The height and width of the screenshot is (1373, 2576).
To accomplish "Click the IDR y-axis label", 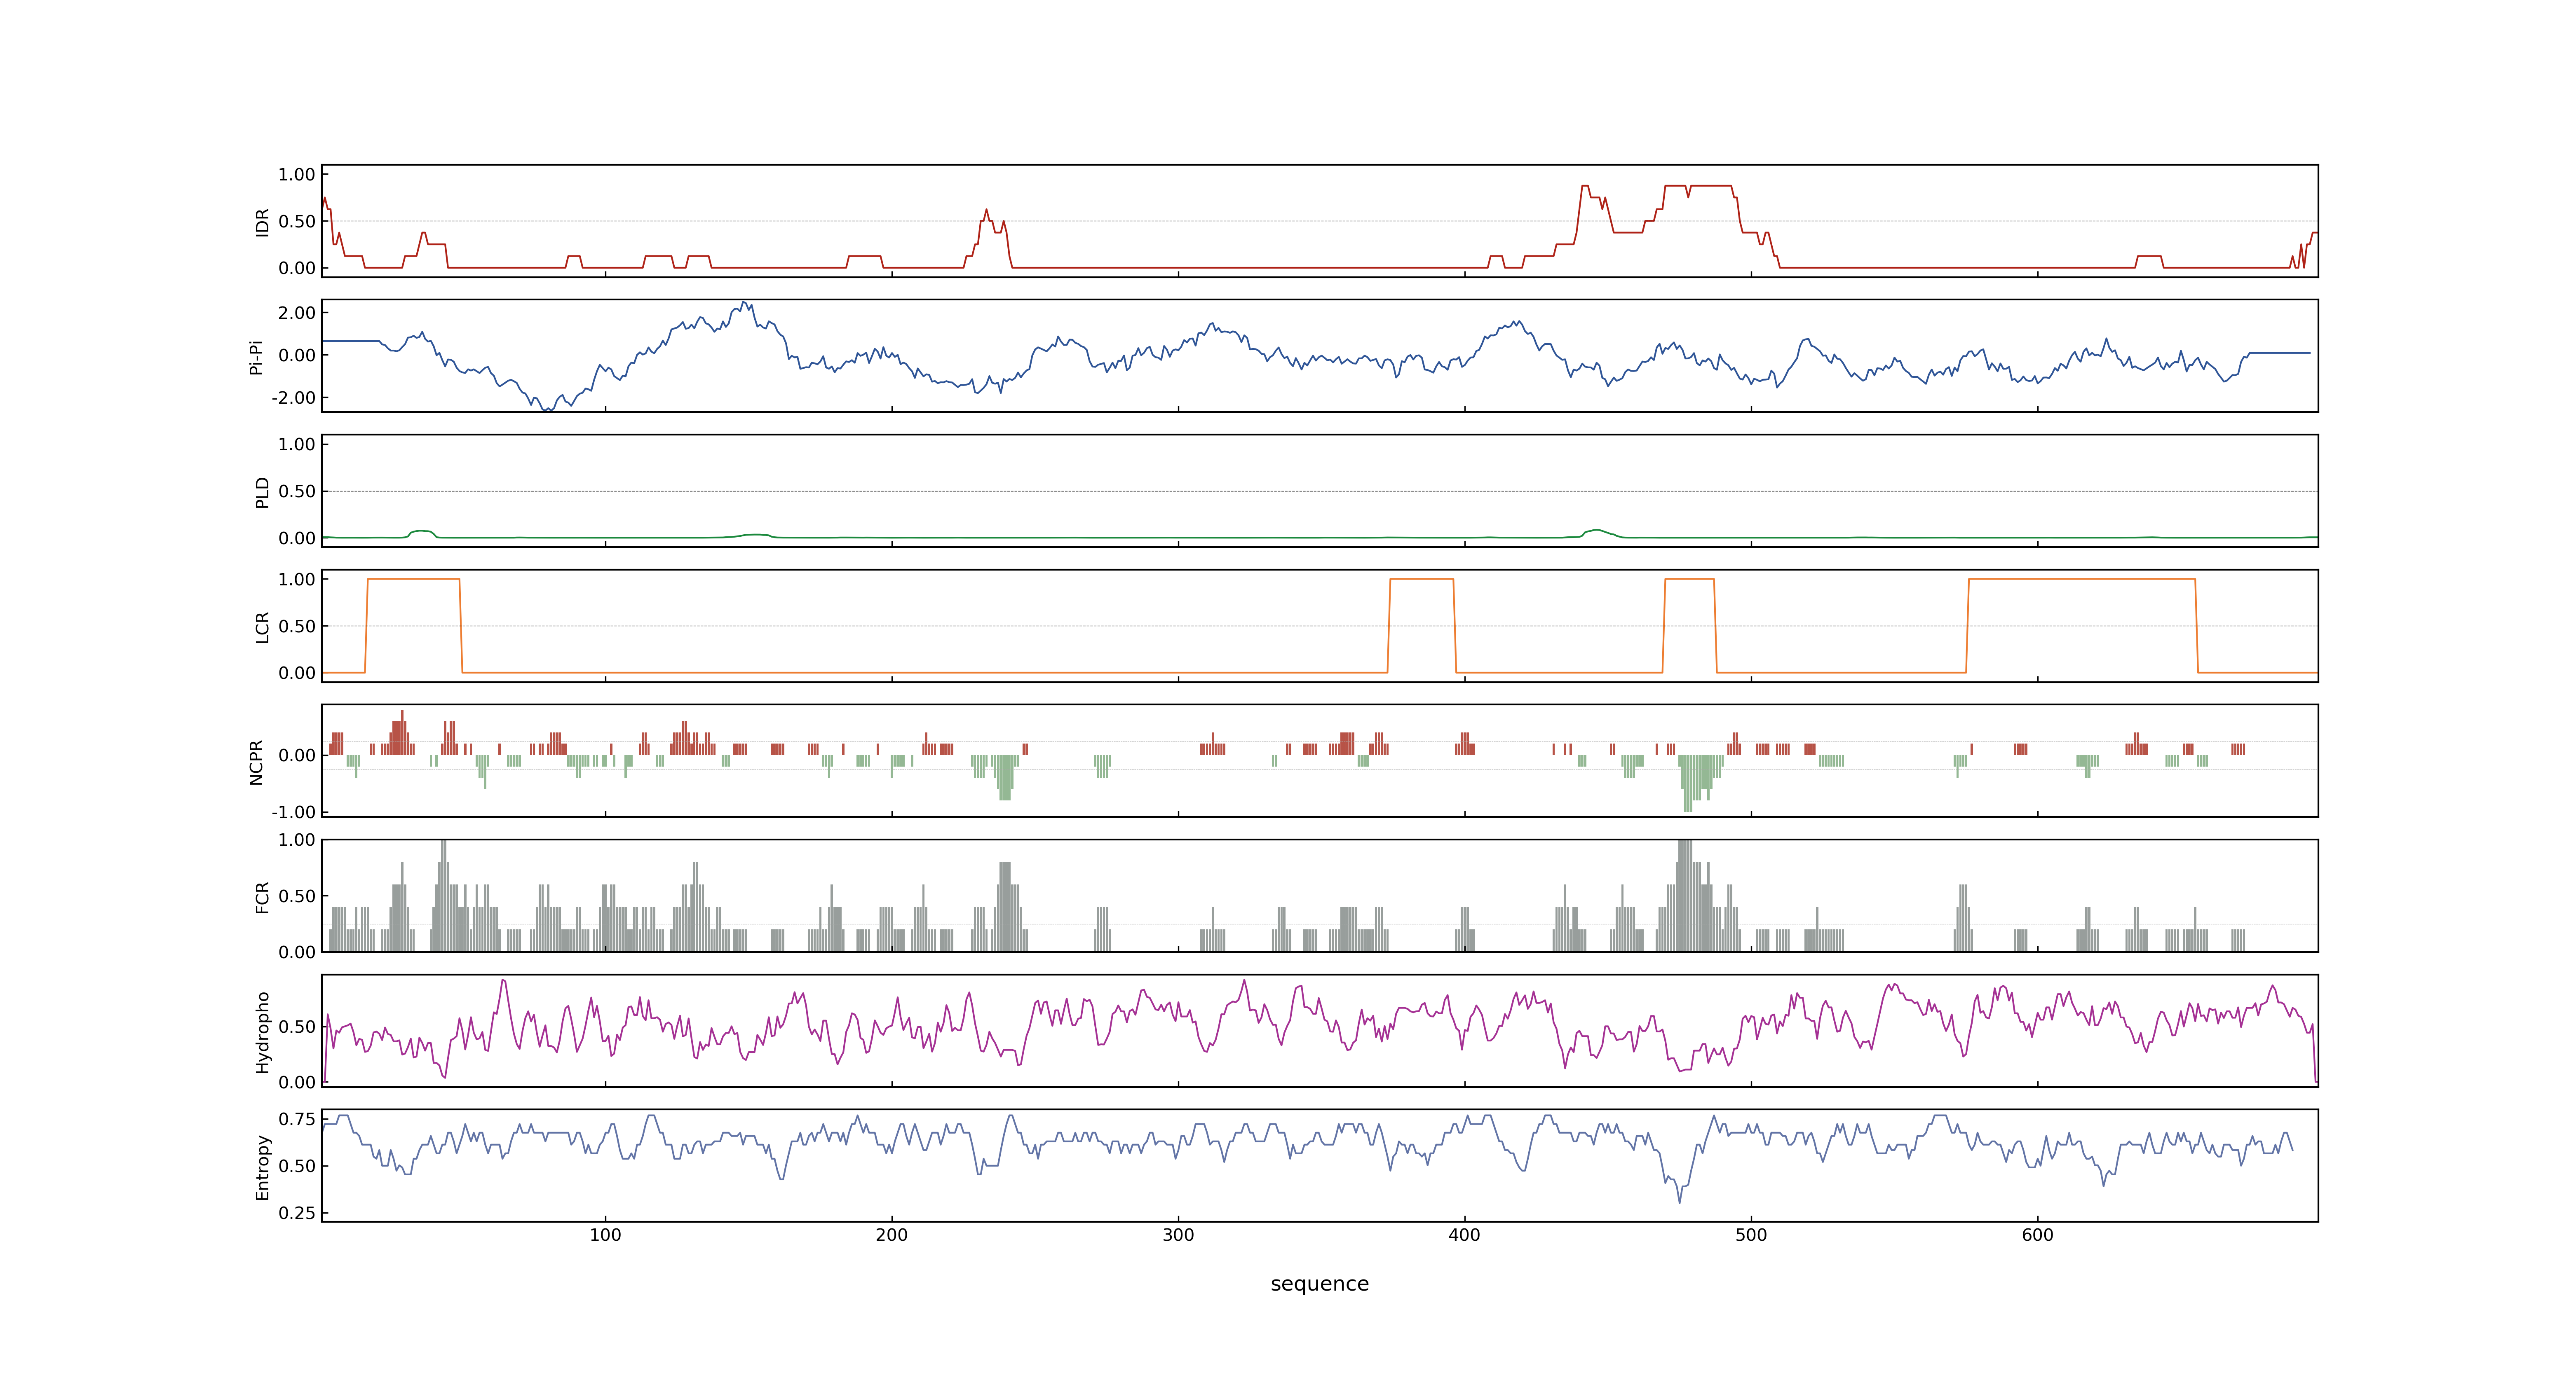I will coord(263,222).
